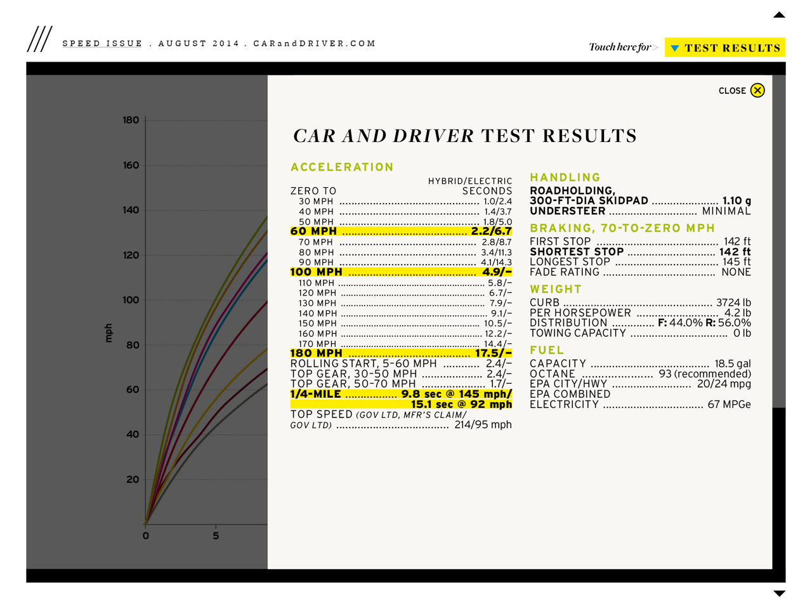Click the WEIGHT section heading

[556, 289]
